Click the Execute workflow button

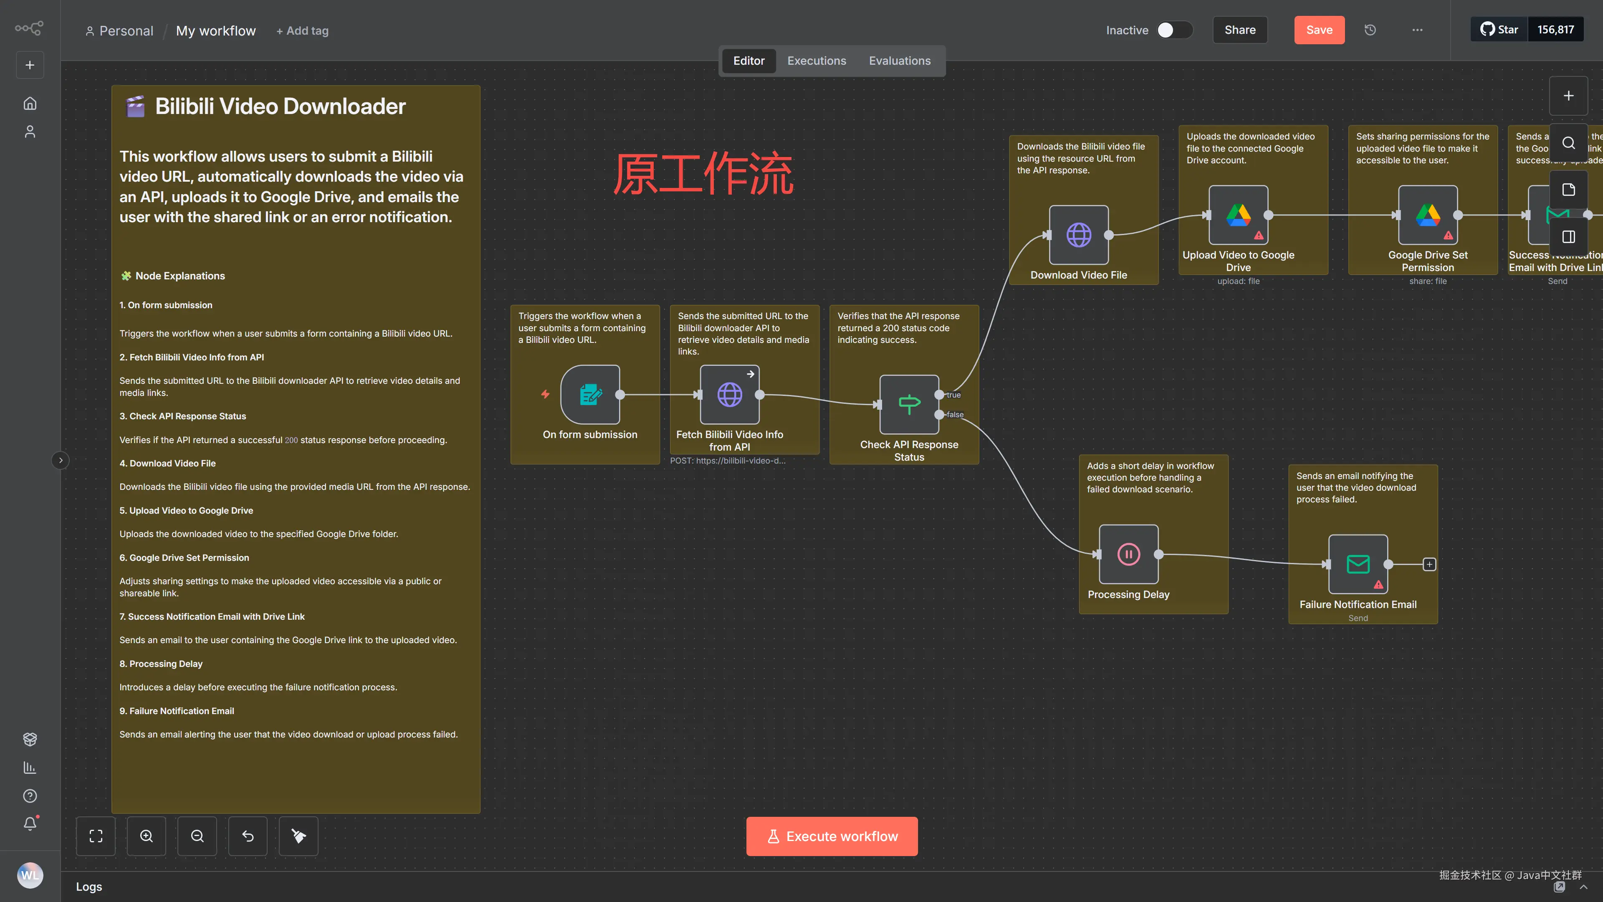pos(832,836)
